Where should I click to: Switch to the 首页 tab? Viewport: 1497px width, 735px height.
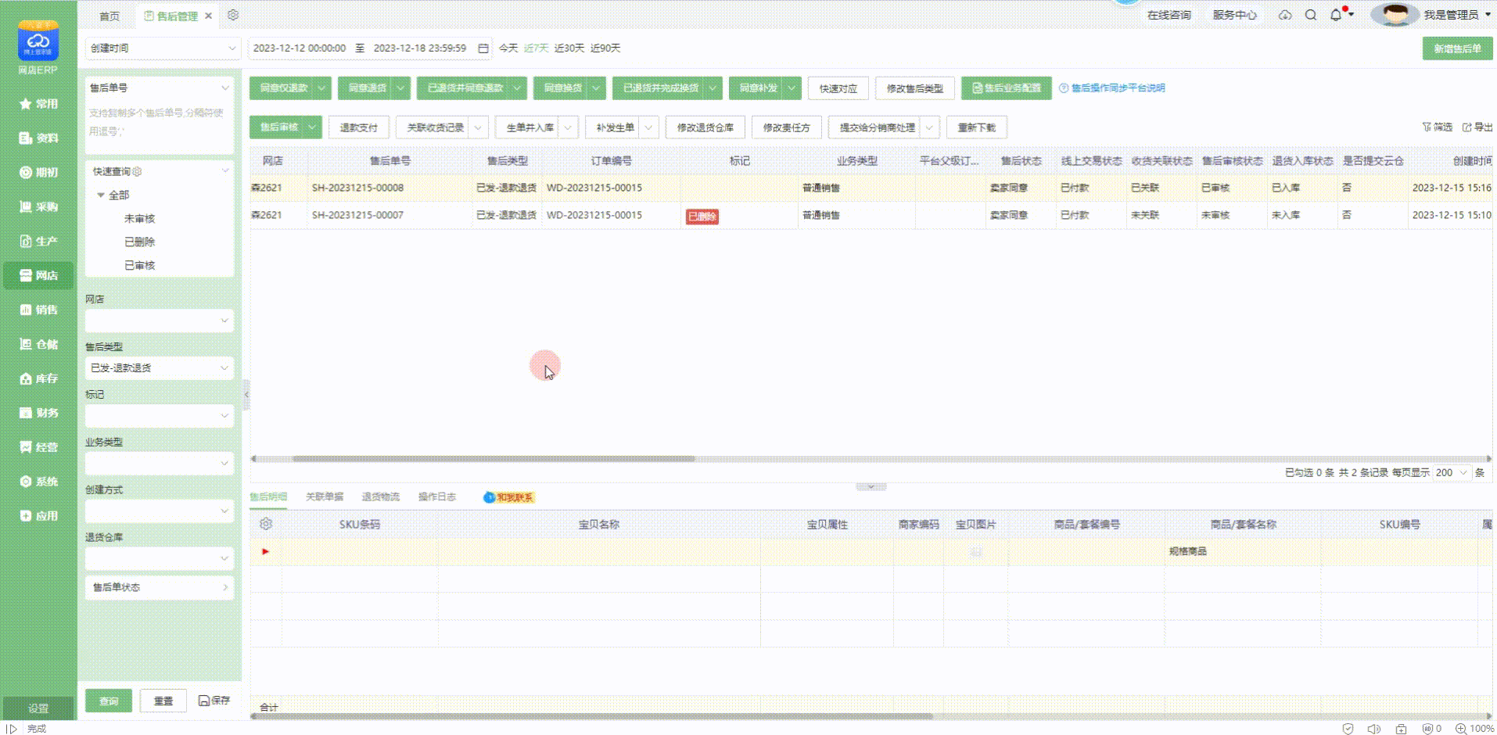[109, 16]
